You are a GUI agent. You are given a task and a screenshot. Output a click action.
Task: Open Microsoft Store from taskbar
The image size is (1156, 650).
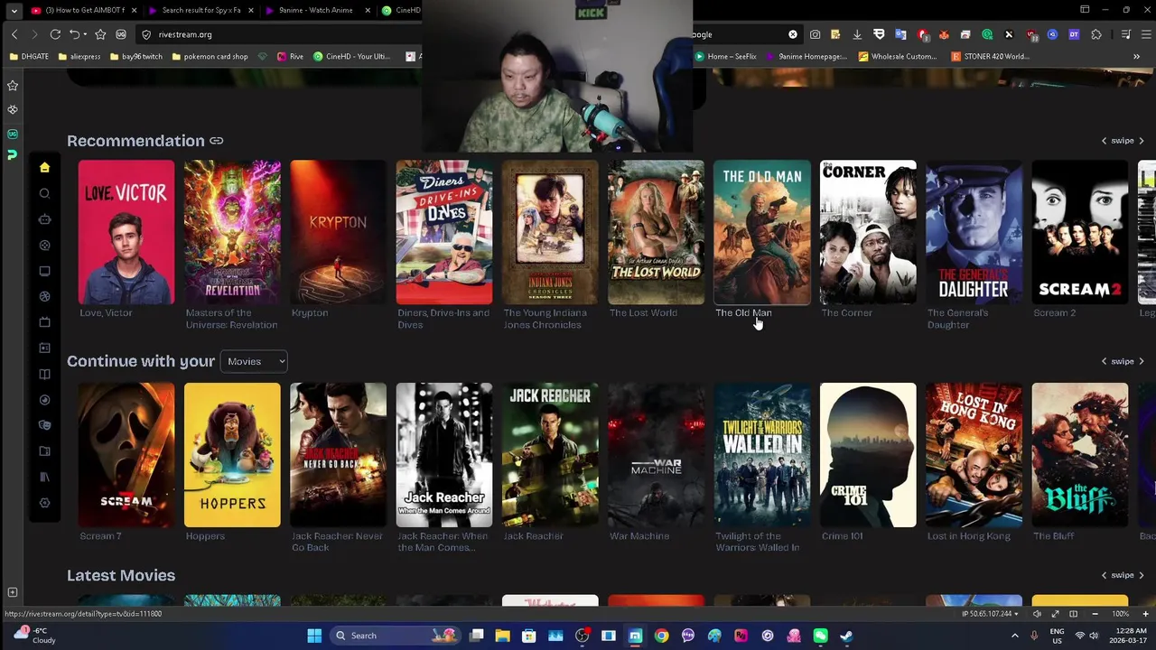coord(529,636)
